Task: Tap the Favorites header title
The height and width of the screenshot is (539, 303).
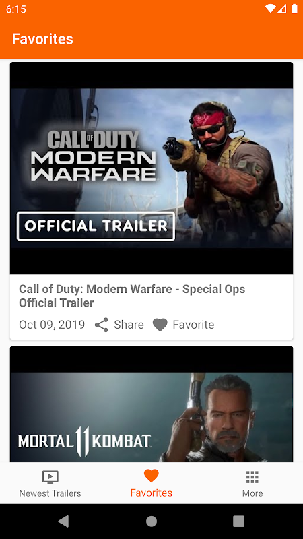Action: [x=42, y=39]
